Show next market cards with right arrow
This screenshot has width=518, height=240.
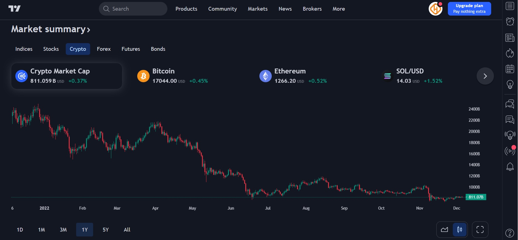tap(485, 76)
